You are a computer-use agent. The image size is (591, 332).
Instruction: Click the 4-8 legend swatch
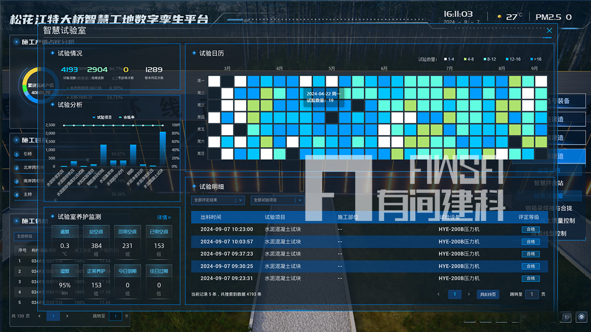[465, 59]
